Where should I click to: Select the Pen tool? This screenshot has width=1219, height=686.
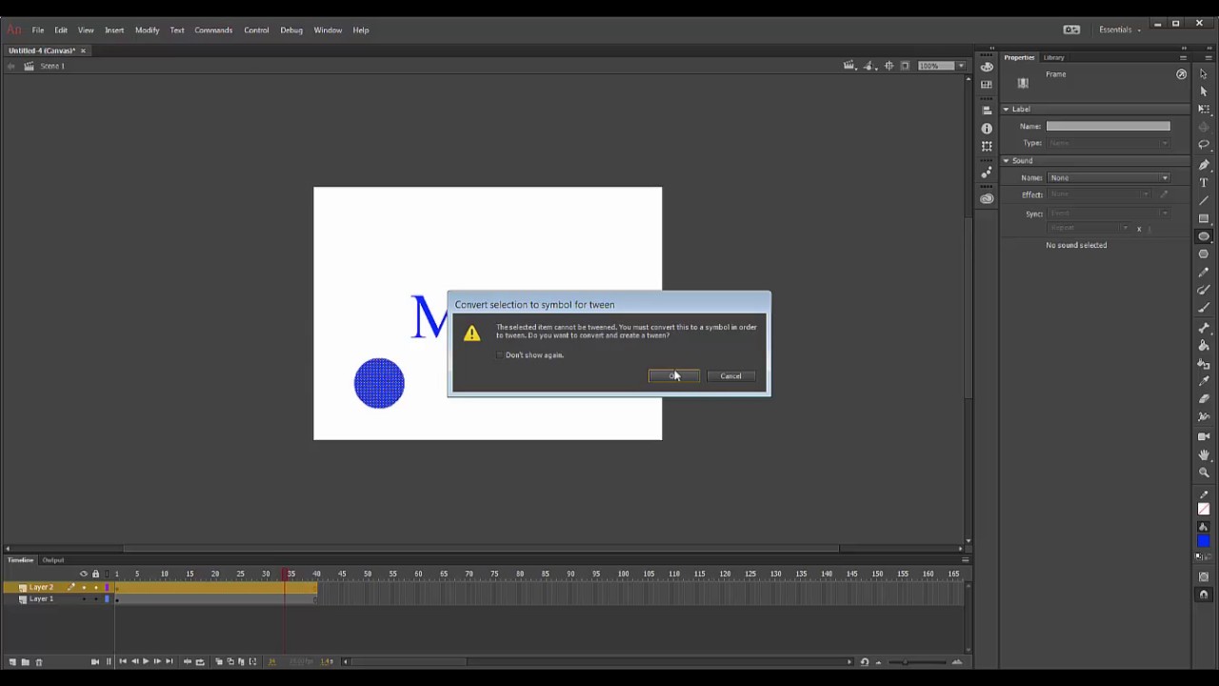(1204, 165)
